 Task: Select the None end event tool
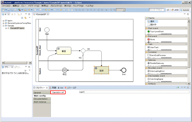click(152, 39)
